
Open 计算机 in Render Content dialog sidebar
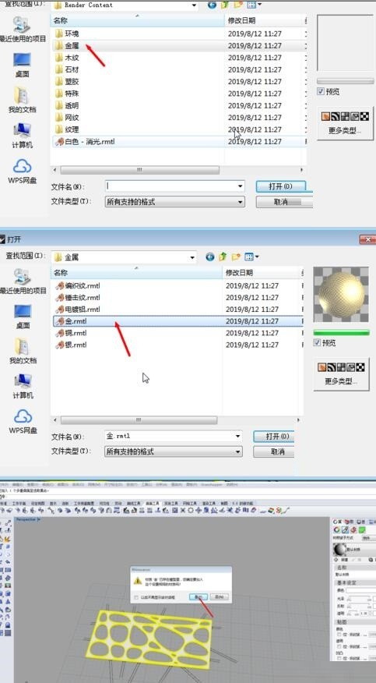pos(22,136)
